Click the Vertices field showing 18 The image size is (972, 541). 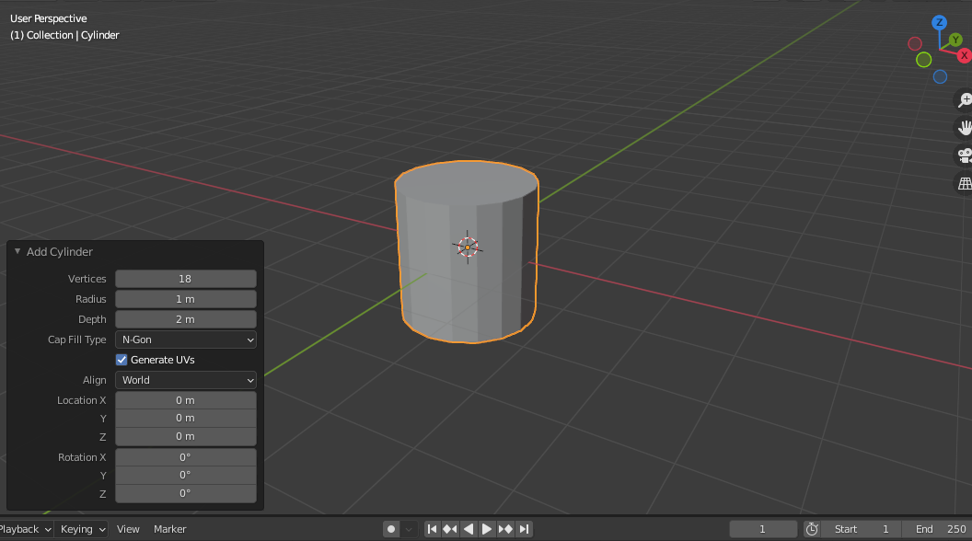[x=186, y=279]
